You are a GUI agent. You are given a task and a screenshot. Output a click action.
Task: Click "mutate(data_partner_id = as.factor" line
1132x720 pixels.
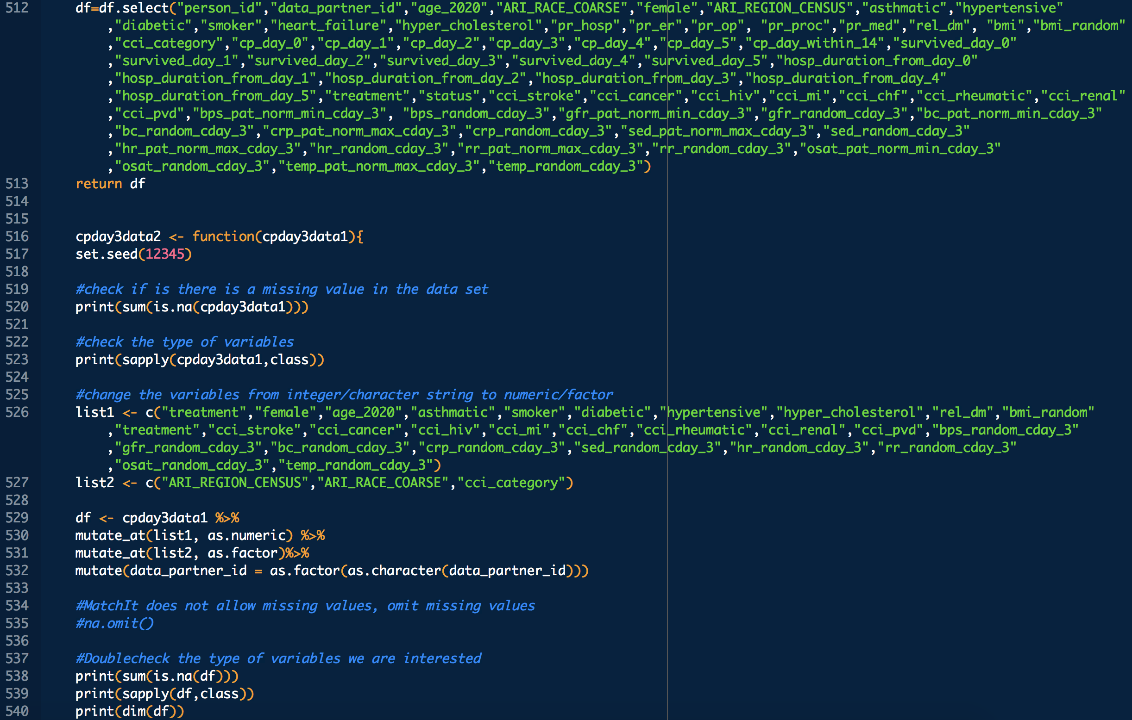[332, 571]
